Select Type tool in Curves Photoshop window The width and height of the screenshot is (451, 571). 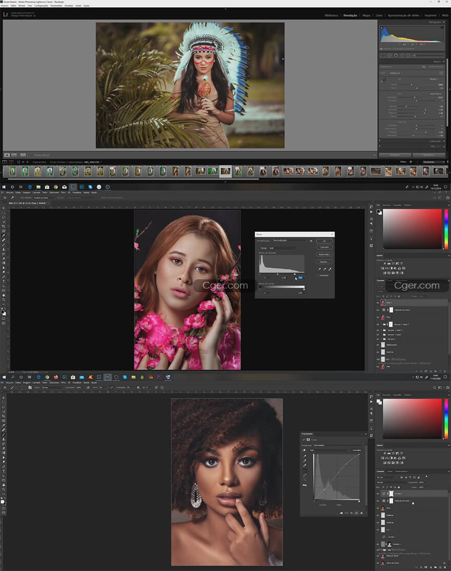tap(4, 471)
